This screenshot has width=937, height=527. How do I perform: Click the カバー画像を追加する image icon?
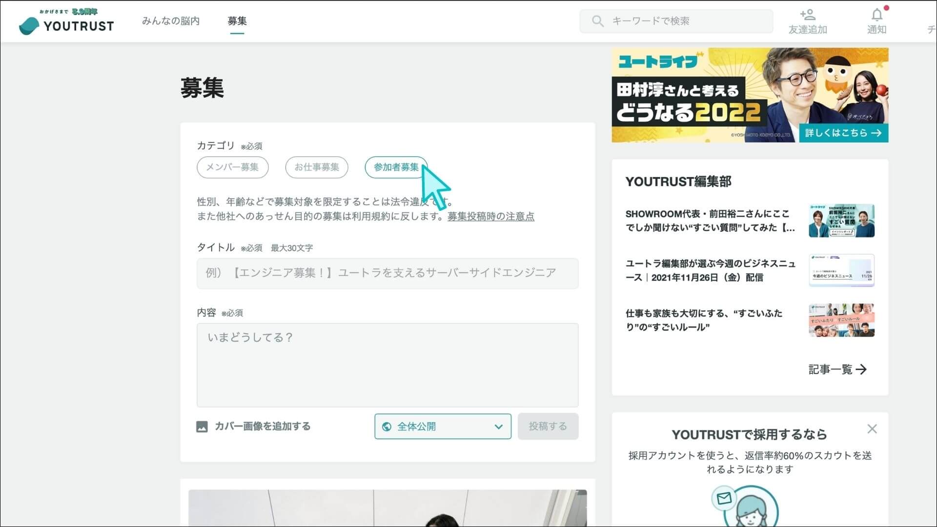tap(203, 426)
